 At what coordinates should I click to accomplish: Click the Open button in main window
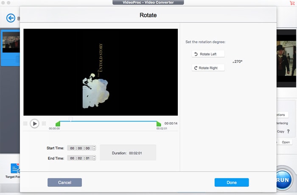click(x=286, y=142)
